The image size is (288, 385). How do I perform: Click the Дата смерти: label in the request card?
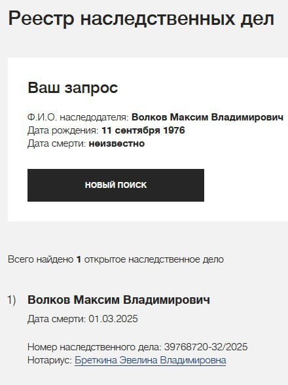57,143
